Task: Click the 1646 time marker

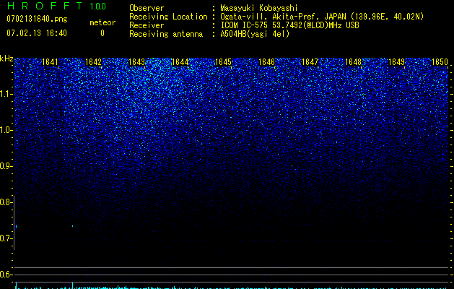Action: tap(266, 62)
